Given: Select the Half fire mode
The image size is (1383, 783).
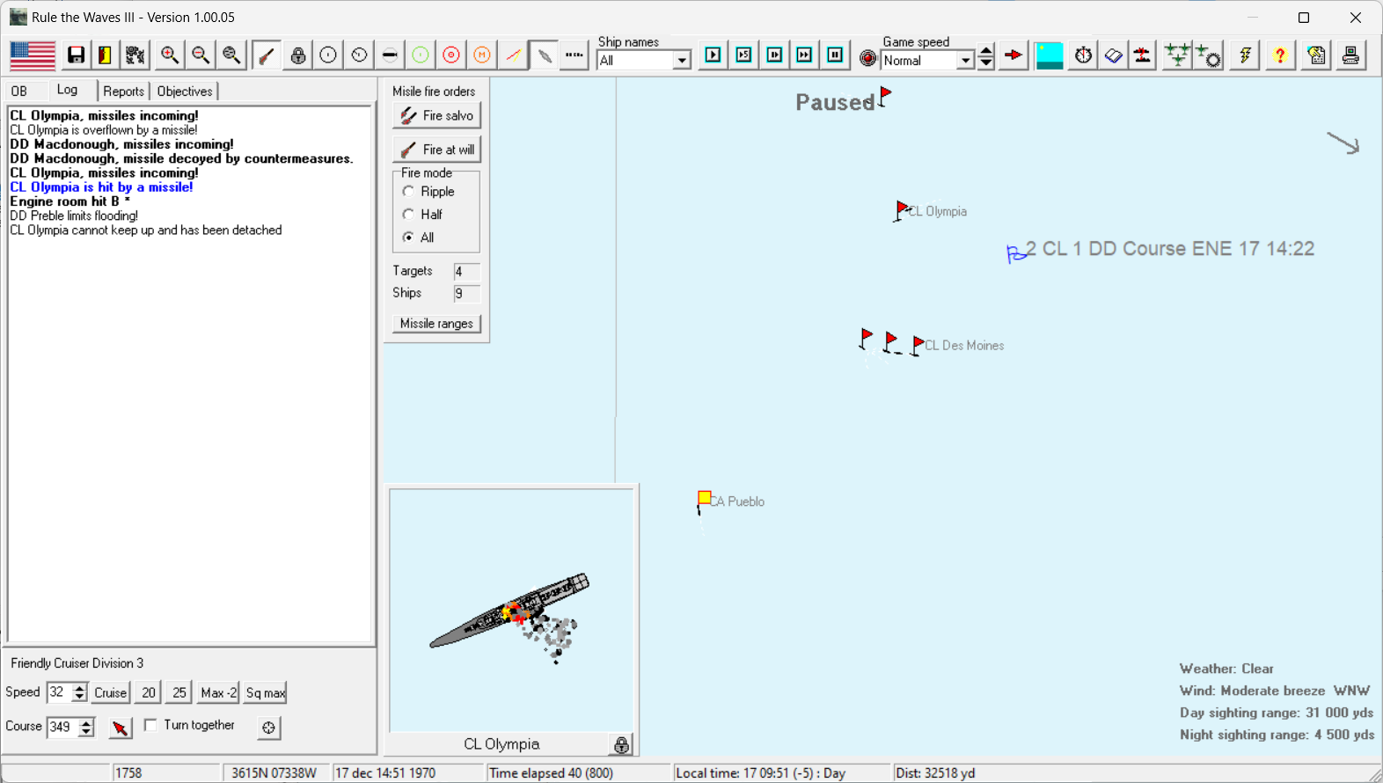Looking at the screenshot, I should point(408,215).
